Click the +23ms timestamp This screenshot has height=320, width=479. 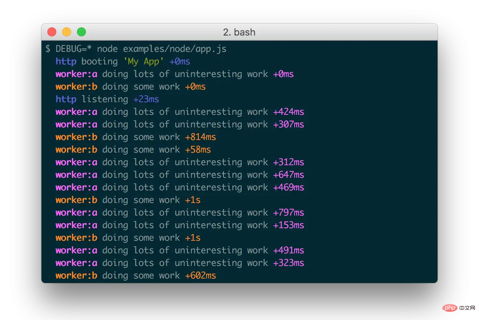pyautogui.click(x=146, y=99)
